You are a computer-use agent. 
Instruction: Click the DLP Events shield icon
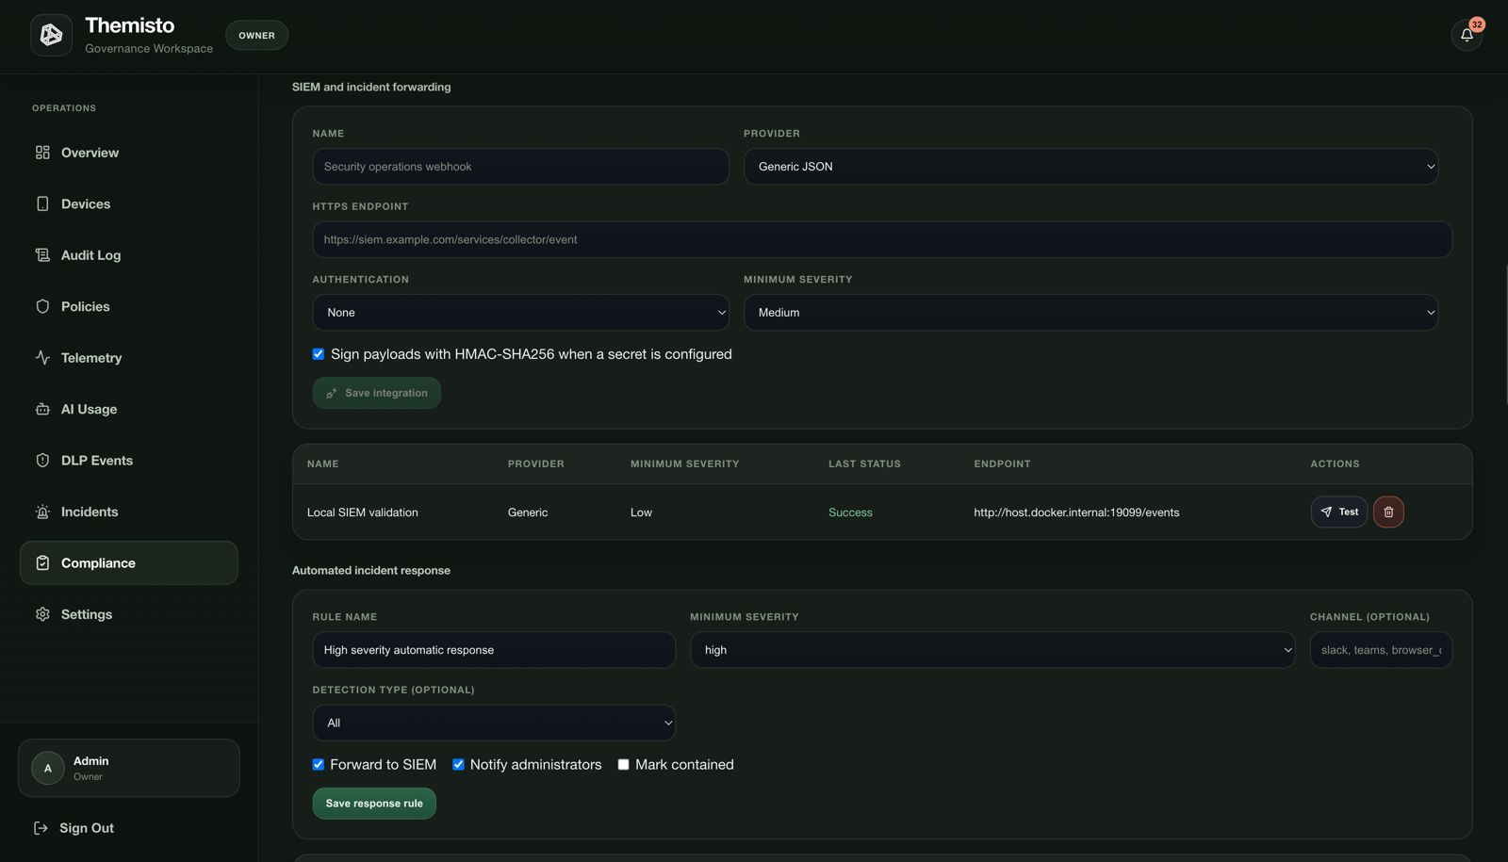pos(42,461)
